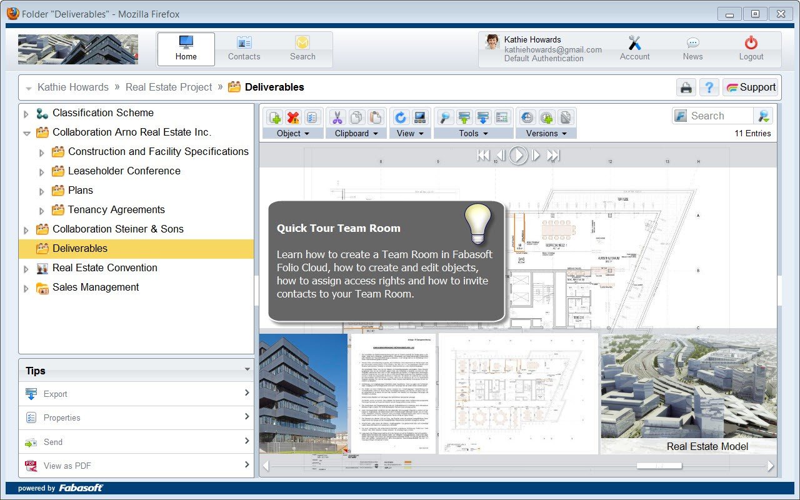Open News speech bubble icon

coord(692,42)
